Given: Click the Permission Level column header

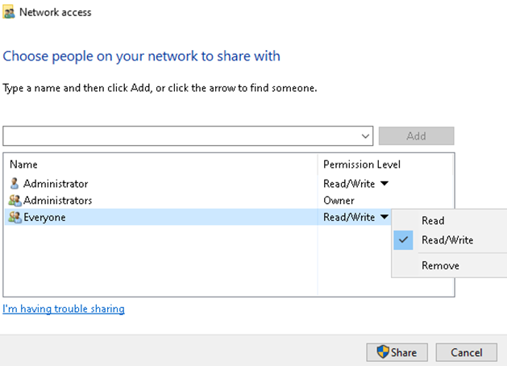Looking at the screenshot, I should [x=362, y=164].
